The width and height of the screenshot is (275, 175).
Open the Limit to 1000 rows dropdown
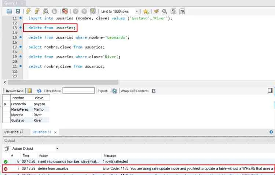[137, 11]
